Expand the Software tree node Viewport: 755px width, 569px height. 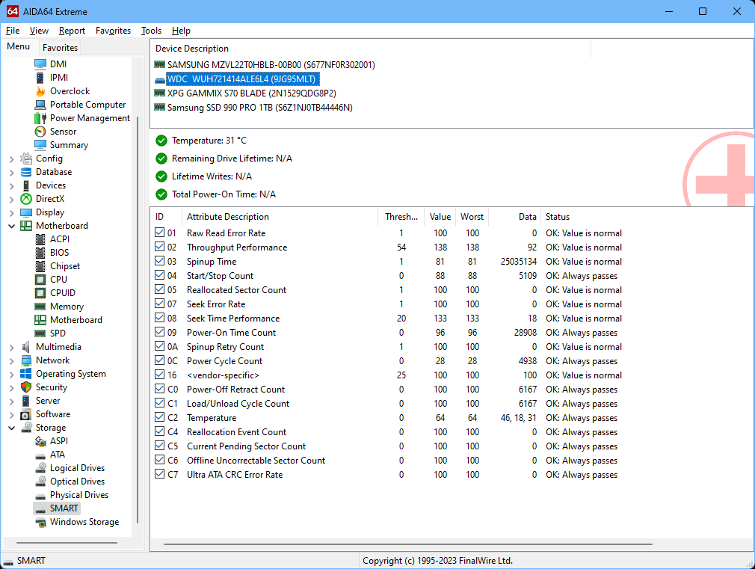pyautogui.click(x=11, y=414)
